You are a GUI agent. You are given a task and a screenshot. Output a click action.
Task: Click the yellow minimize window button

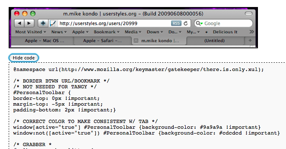[25, 14]
